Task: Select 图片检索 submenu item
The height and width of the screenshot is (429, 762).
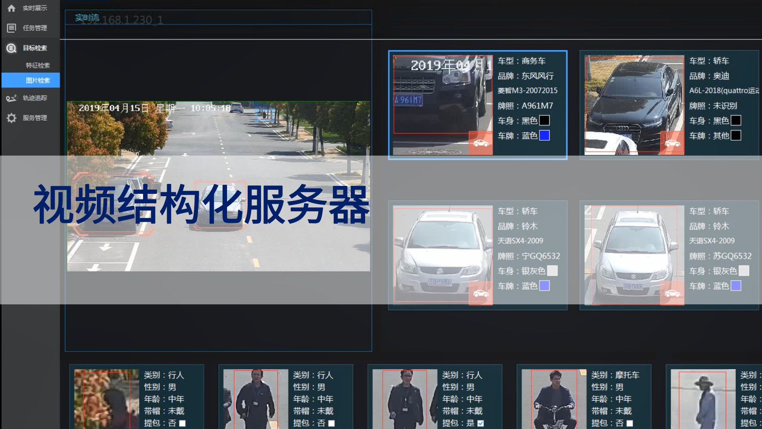Action: click(38, 81)
